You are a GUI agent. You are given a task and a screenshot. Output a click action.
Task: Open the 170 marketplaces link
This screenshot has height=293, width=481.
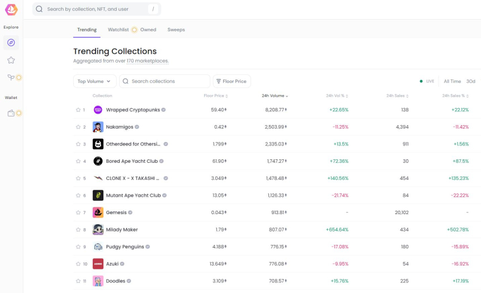coord(147,61)
